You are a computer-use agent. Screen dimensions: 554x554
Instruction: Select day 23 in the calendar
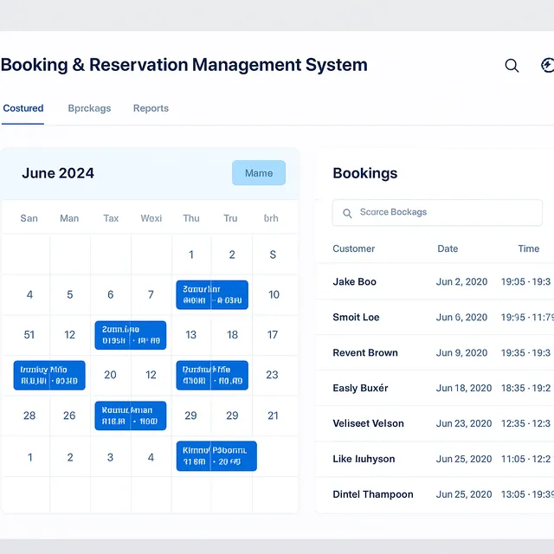coord(272,375)
